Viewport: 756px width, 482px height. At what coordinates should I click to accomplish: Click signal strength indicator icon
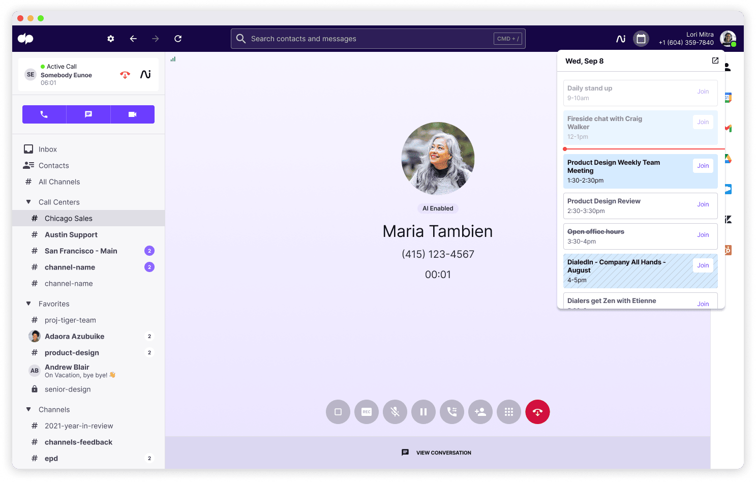pyautogui.click(x=173, y=59)
